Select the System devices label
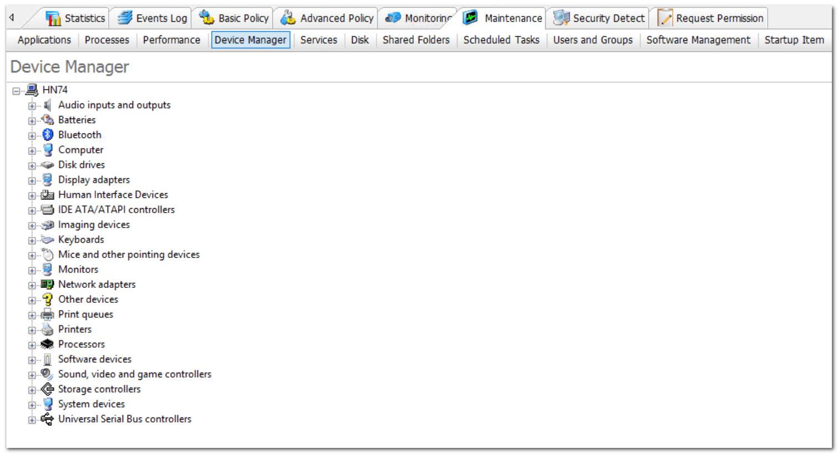Screen dimensions: 838x454 (x=92, y=404)
